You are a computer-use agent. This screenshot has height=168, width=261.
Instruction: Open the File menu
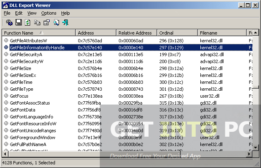click(7, 13)
